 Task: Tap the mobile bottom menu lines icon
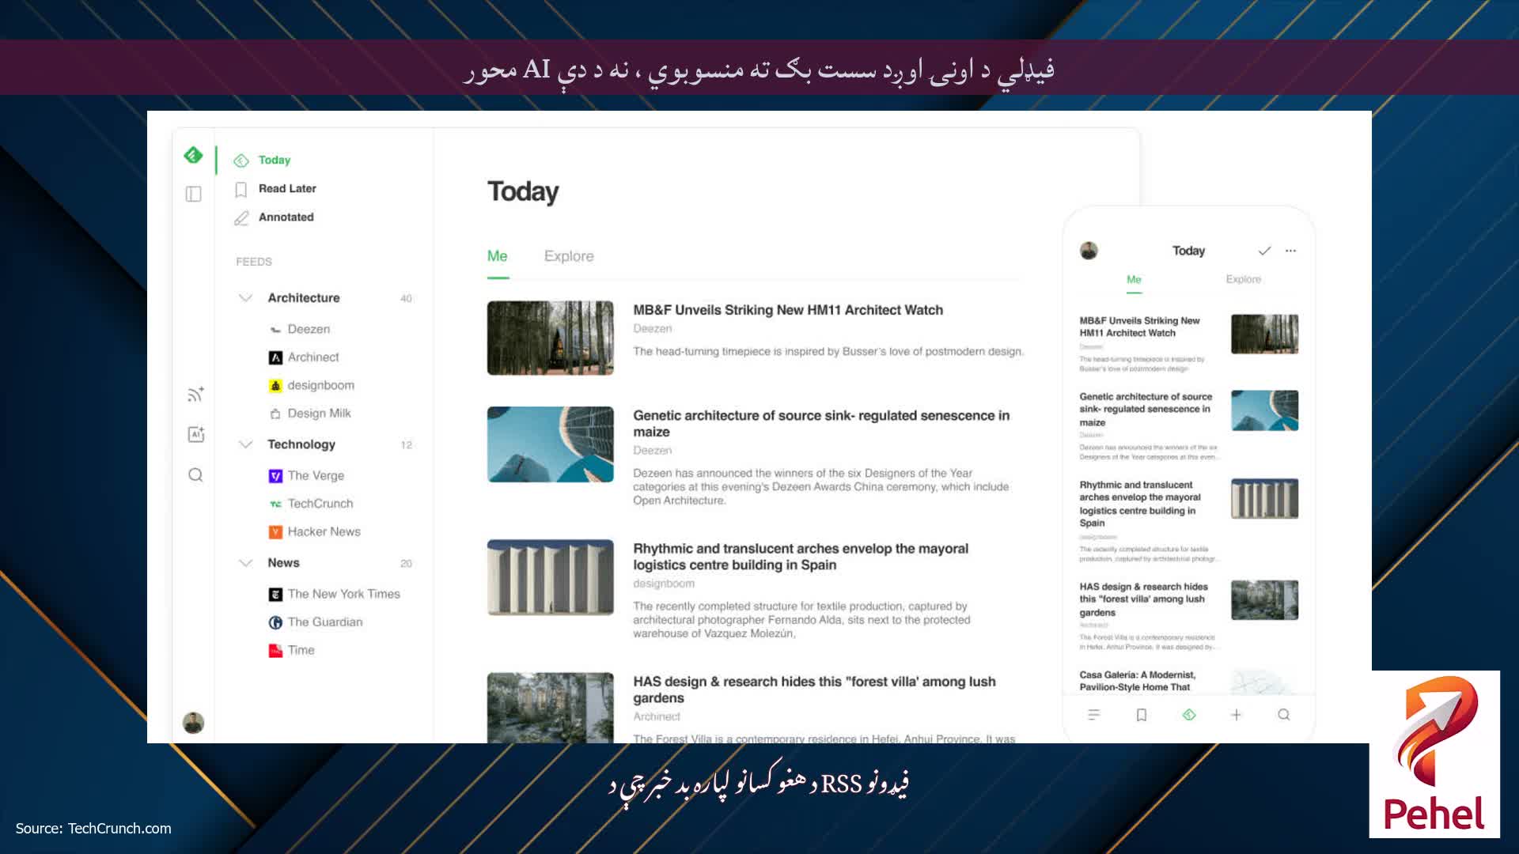[1093, 715]
